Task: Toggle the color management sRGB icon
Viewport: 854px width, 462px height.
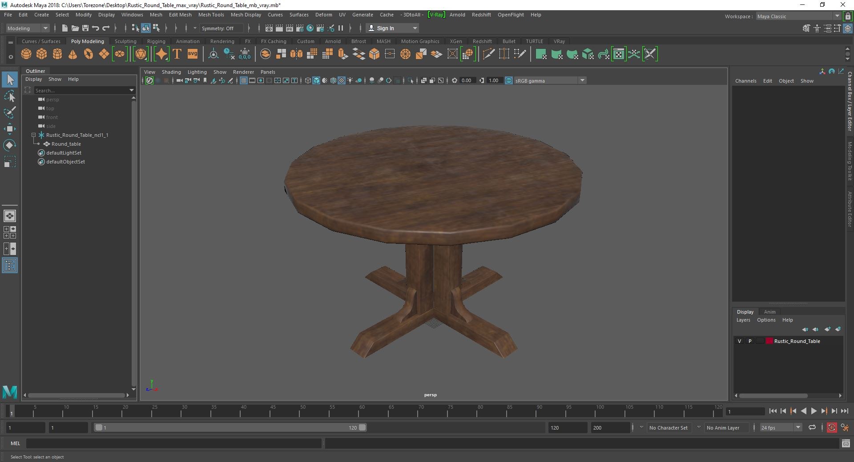Action: [x=509, y=80]
